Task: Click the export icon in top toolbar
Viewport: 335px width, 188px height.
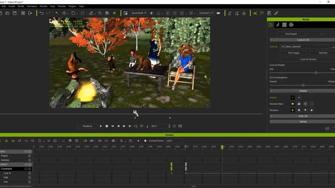Action: click(30, 13)
